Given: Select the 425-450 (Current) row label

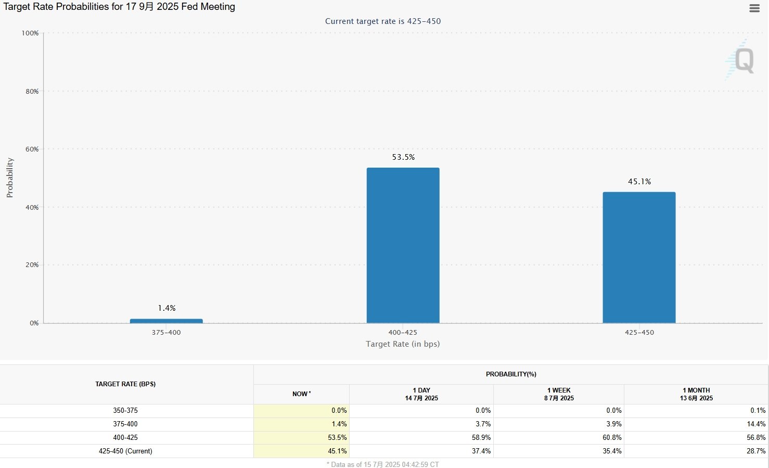Looking at the screenshot, I should pyautogui.click(x=125, y=451).
